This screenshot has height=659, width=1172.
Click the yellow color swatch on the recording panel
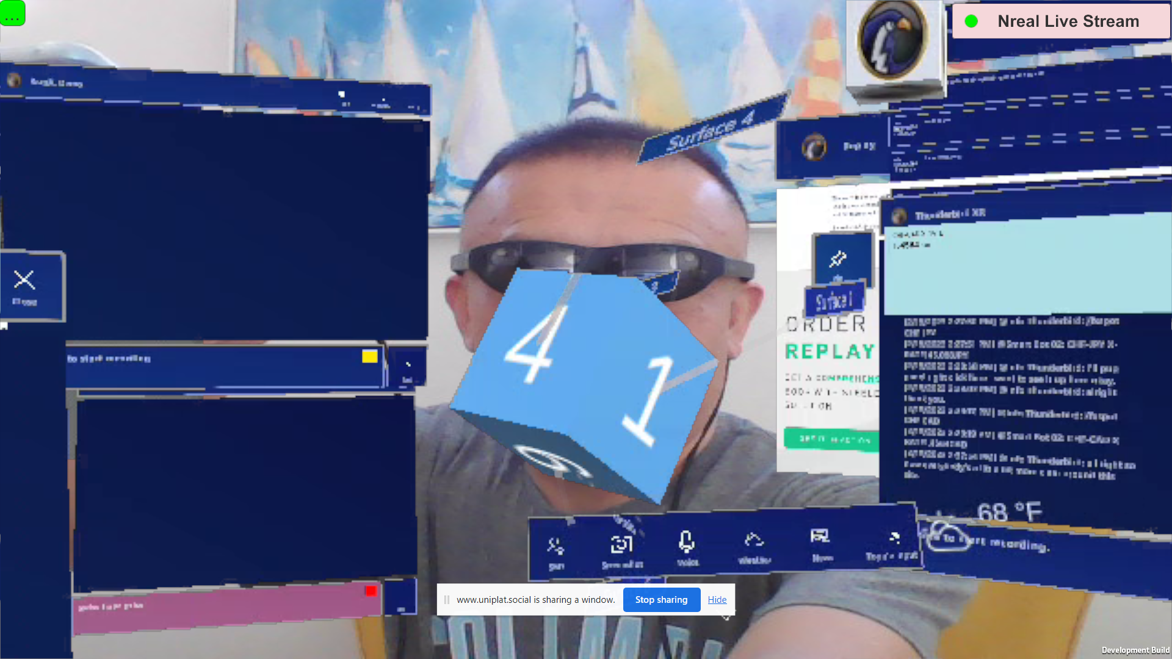(369, 356)
